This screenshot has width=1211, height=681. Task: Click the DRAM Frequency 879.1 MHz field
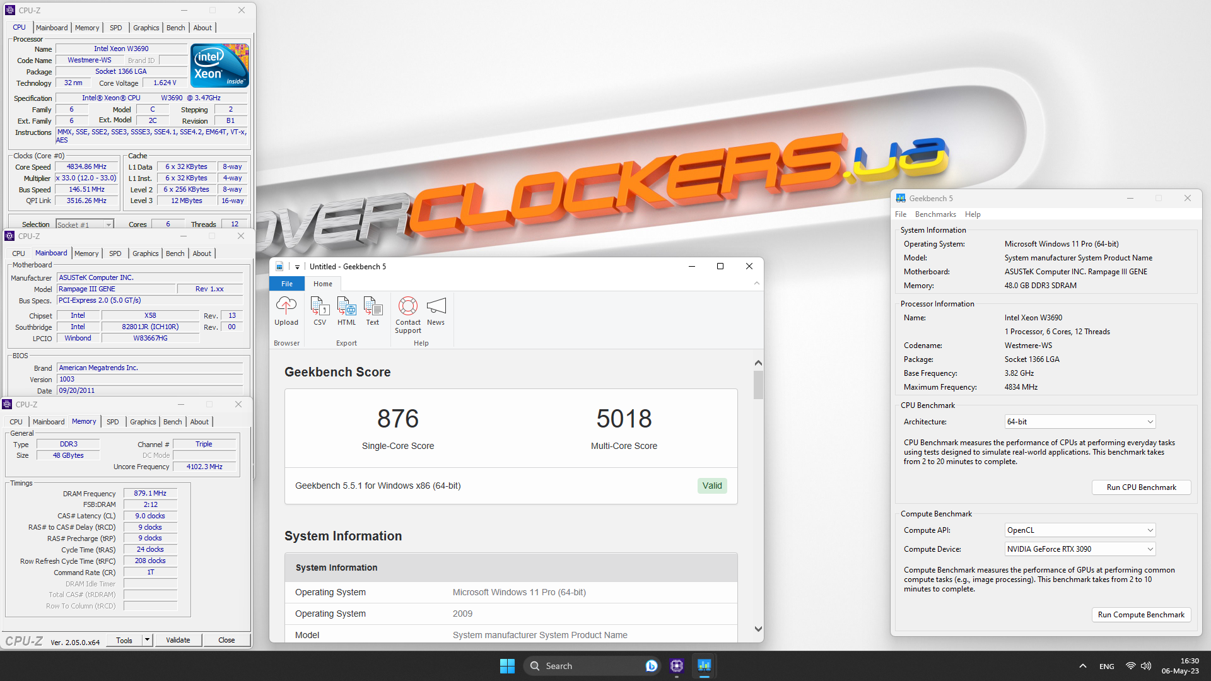pyautogui.click(x=150, y=494)
